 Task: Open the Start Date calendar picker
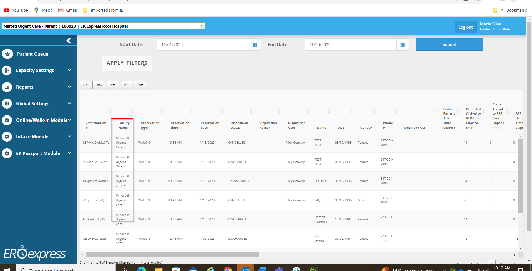(255, 45)
